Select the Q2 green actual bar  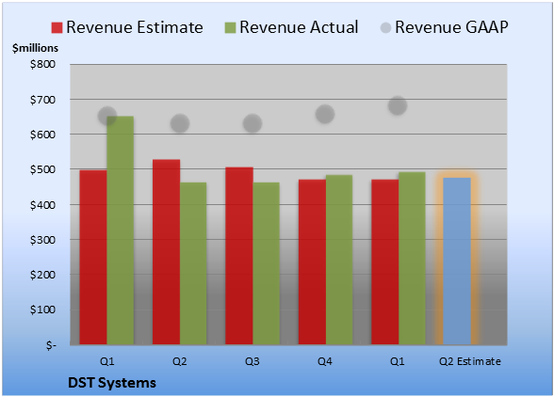pos(193,263)
